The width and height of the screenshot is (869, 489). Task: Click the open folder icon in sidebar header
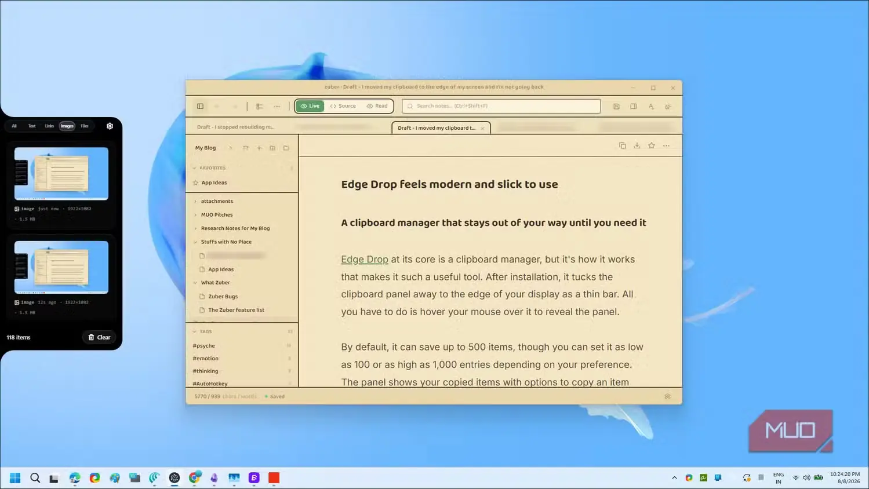(286, 148)
